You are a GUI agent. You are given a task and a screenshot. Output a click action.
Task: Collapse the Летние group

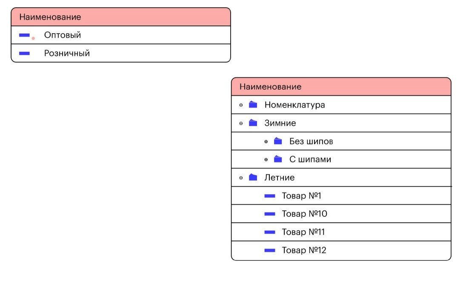[x=241, y=178]
